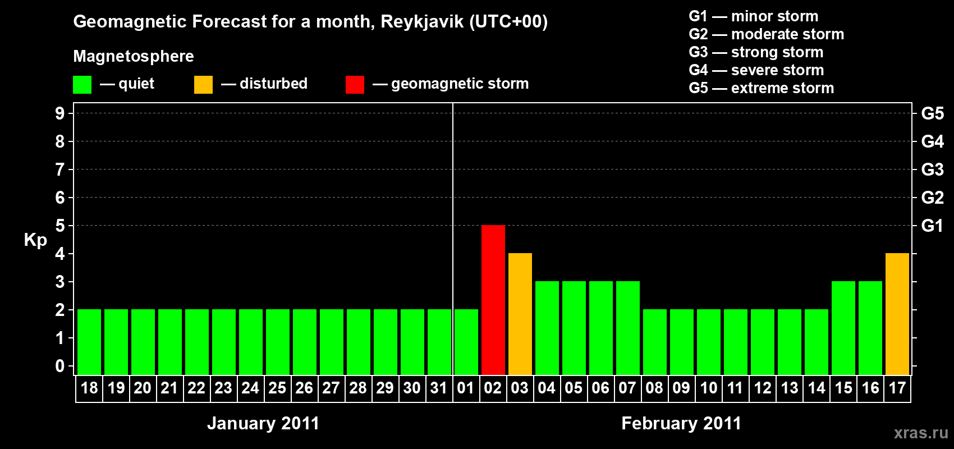Click the Geomagnetic Forecast chart title
Viewport: 954px width, 449px height.
click(310, 22)
